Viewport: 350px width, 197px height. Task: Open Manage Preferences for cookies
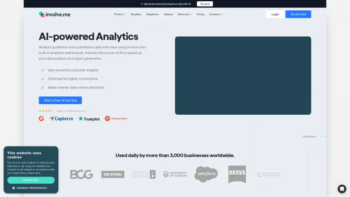(29, 188)
